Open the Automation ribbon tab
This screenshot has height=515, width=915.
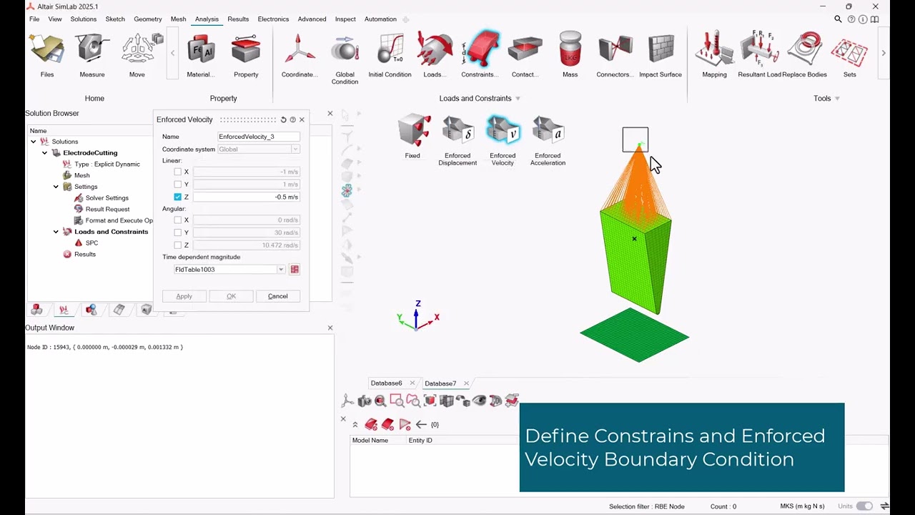pos(380,19)
